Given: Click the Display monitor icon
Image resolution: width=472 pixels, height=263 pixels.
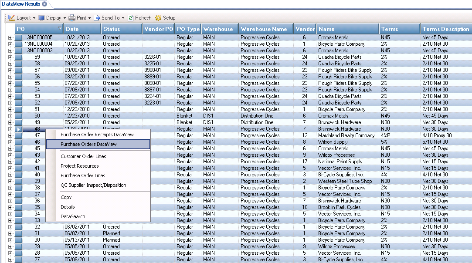Looking at the screenshot, I should (41, 18).
